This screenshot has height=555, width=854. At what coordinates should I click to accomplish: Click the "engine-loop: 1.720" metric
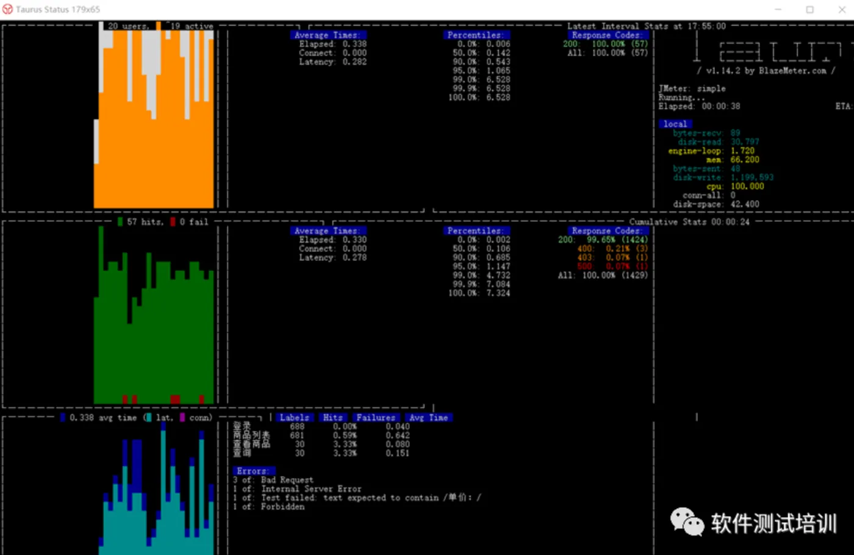(x=711, y=151)
